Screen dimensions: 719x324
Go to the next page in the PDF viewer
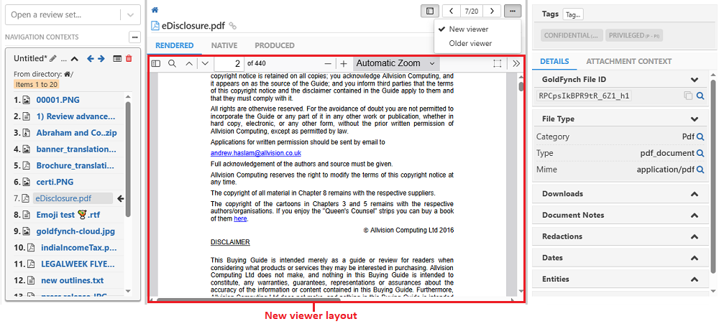pos(205,63)
